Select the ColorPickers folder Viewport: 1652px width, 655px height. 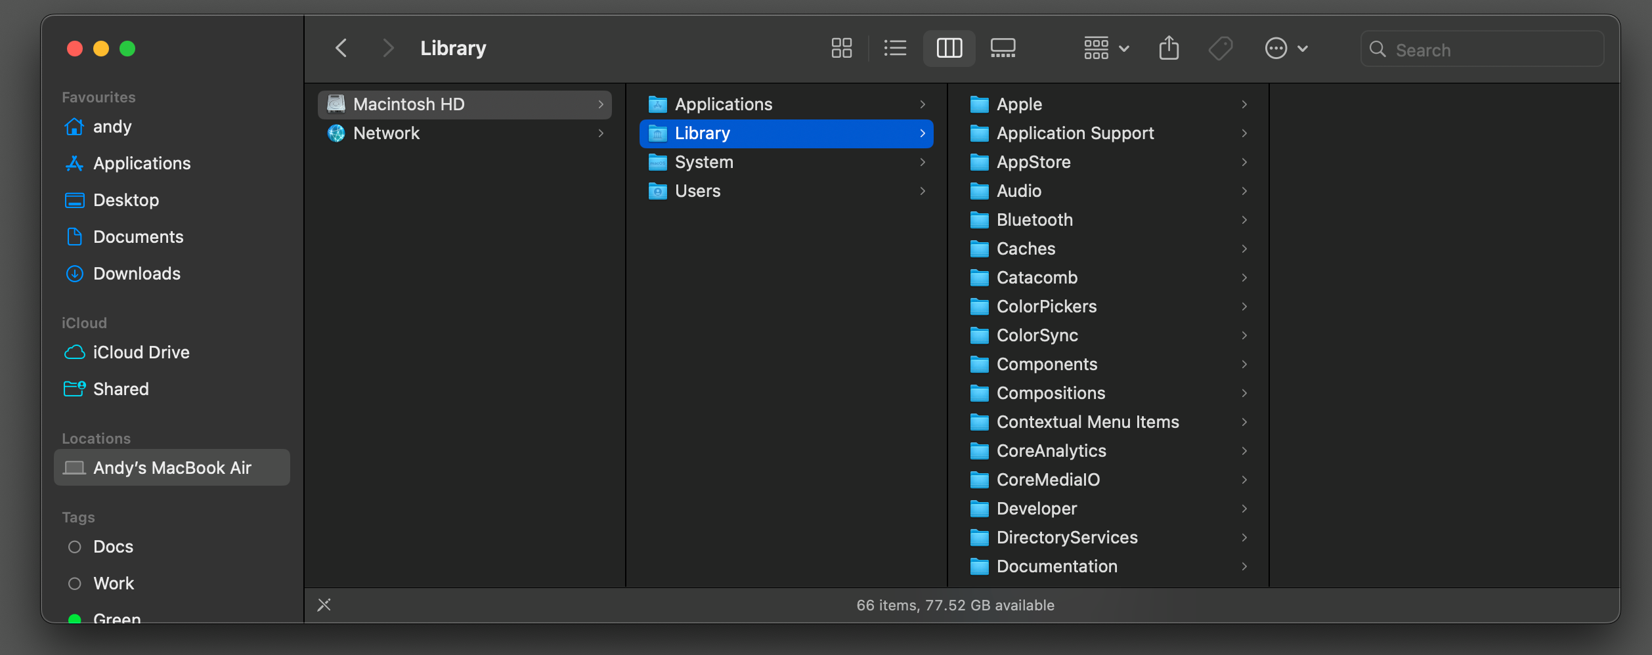pyautogui.click(x=1108, y=306)
